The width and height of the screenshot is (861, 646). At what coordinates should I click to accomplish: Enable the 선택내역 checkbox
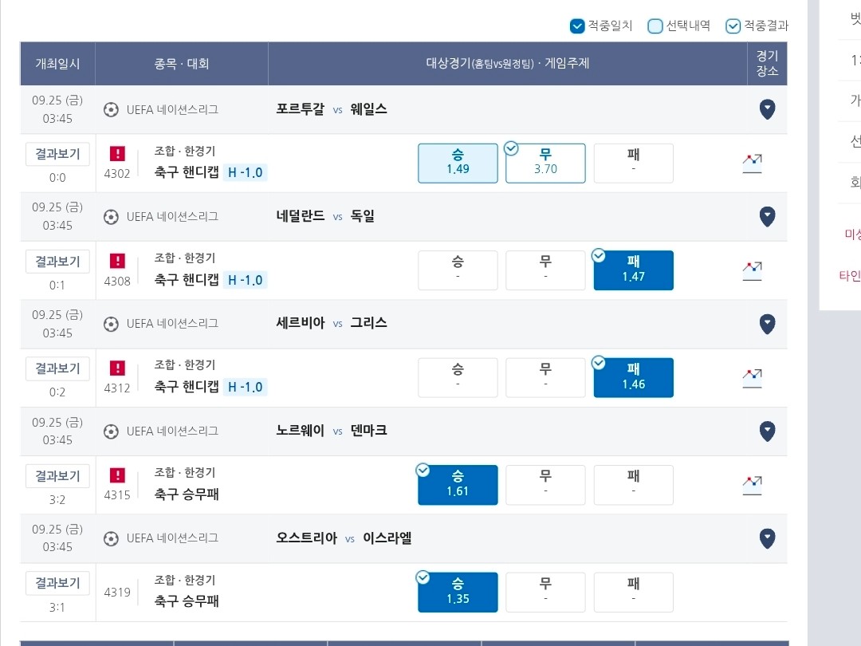coord(655,26)
